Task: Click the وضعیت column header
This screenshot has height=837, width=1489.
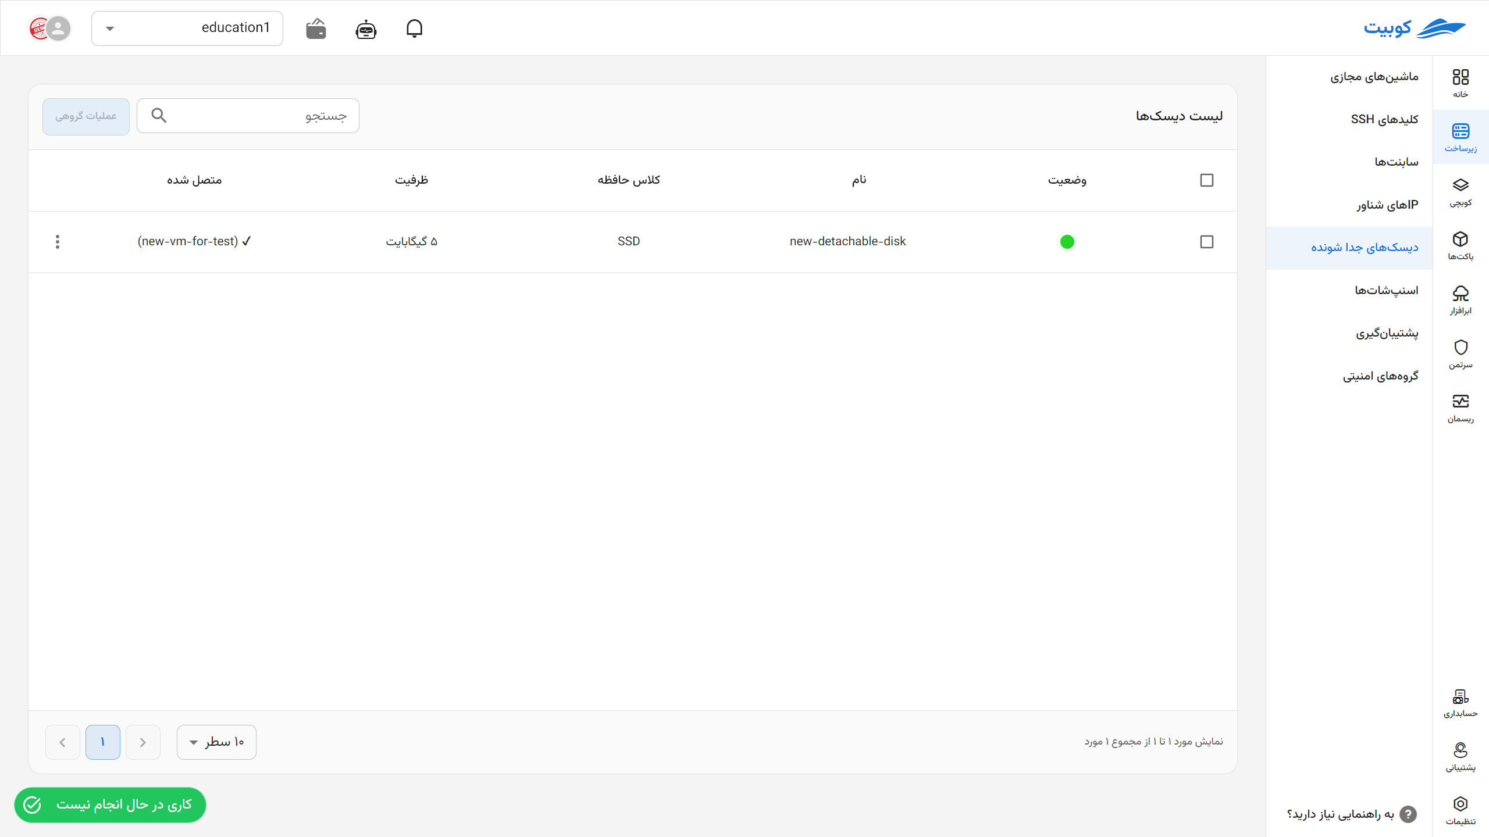Action: (x=1067, y=180)
